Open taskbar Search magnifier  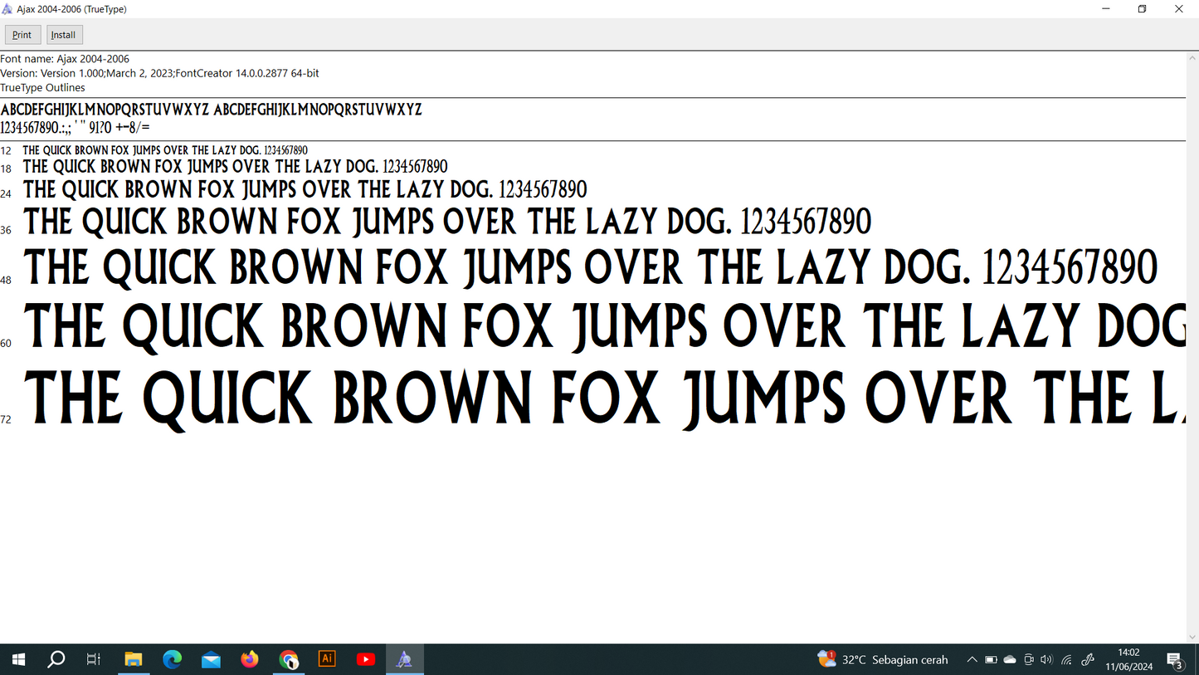tap(56, 659)
